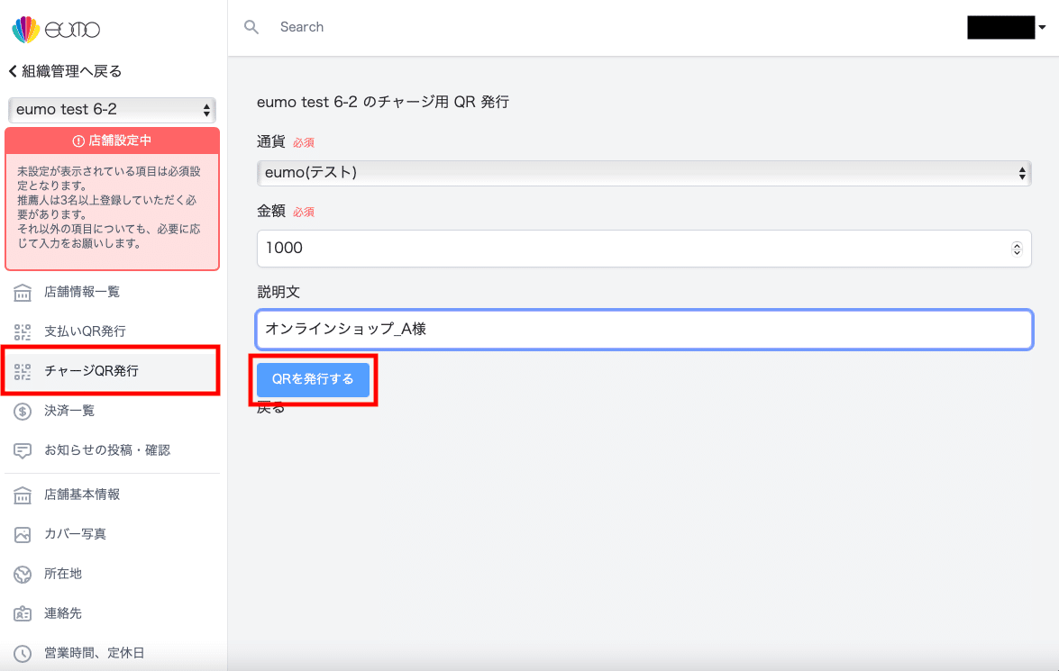Select チャージQR発行 menu item
This screenshot has height=671, width=1059.
click(112, 370)
